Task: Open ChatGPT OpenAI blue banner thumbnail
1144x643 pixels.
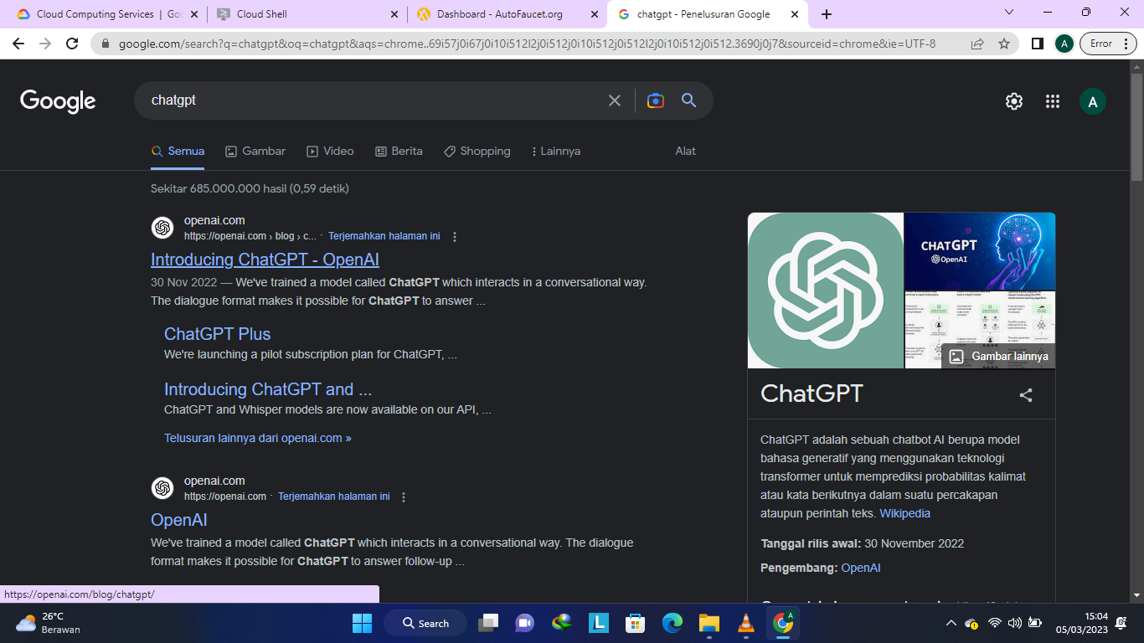Action: (980, 251)
